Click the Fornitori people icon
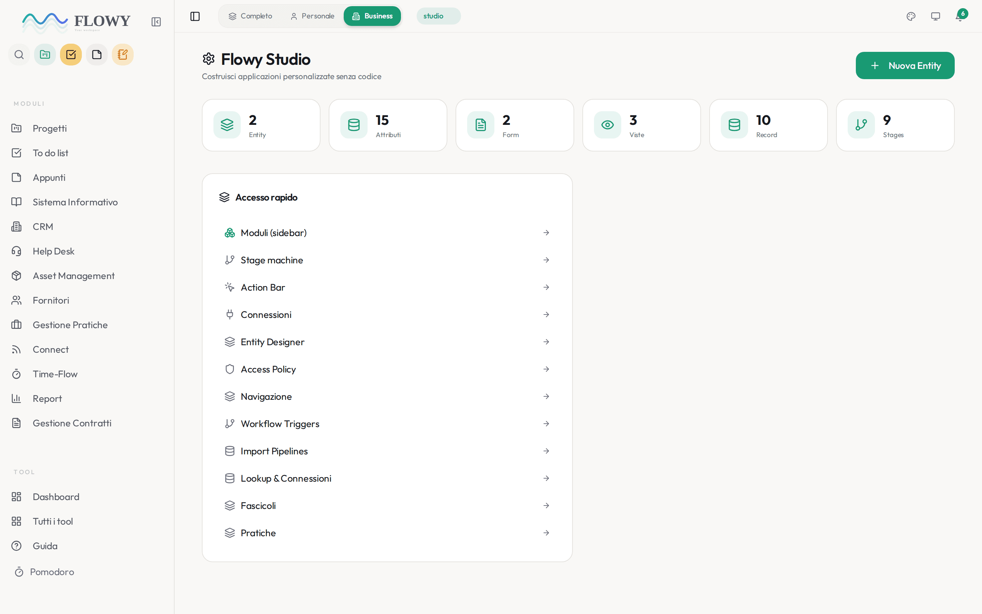Viewport: 982px width, 614px height. pos(16,301)
